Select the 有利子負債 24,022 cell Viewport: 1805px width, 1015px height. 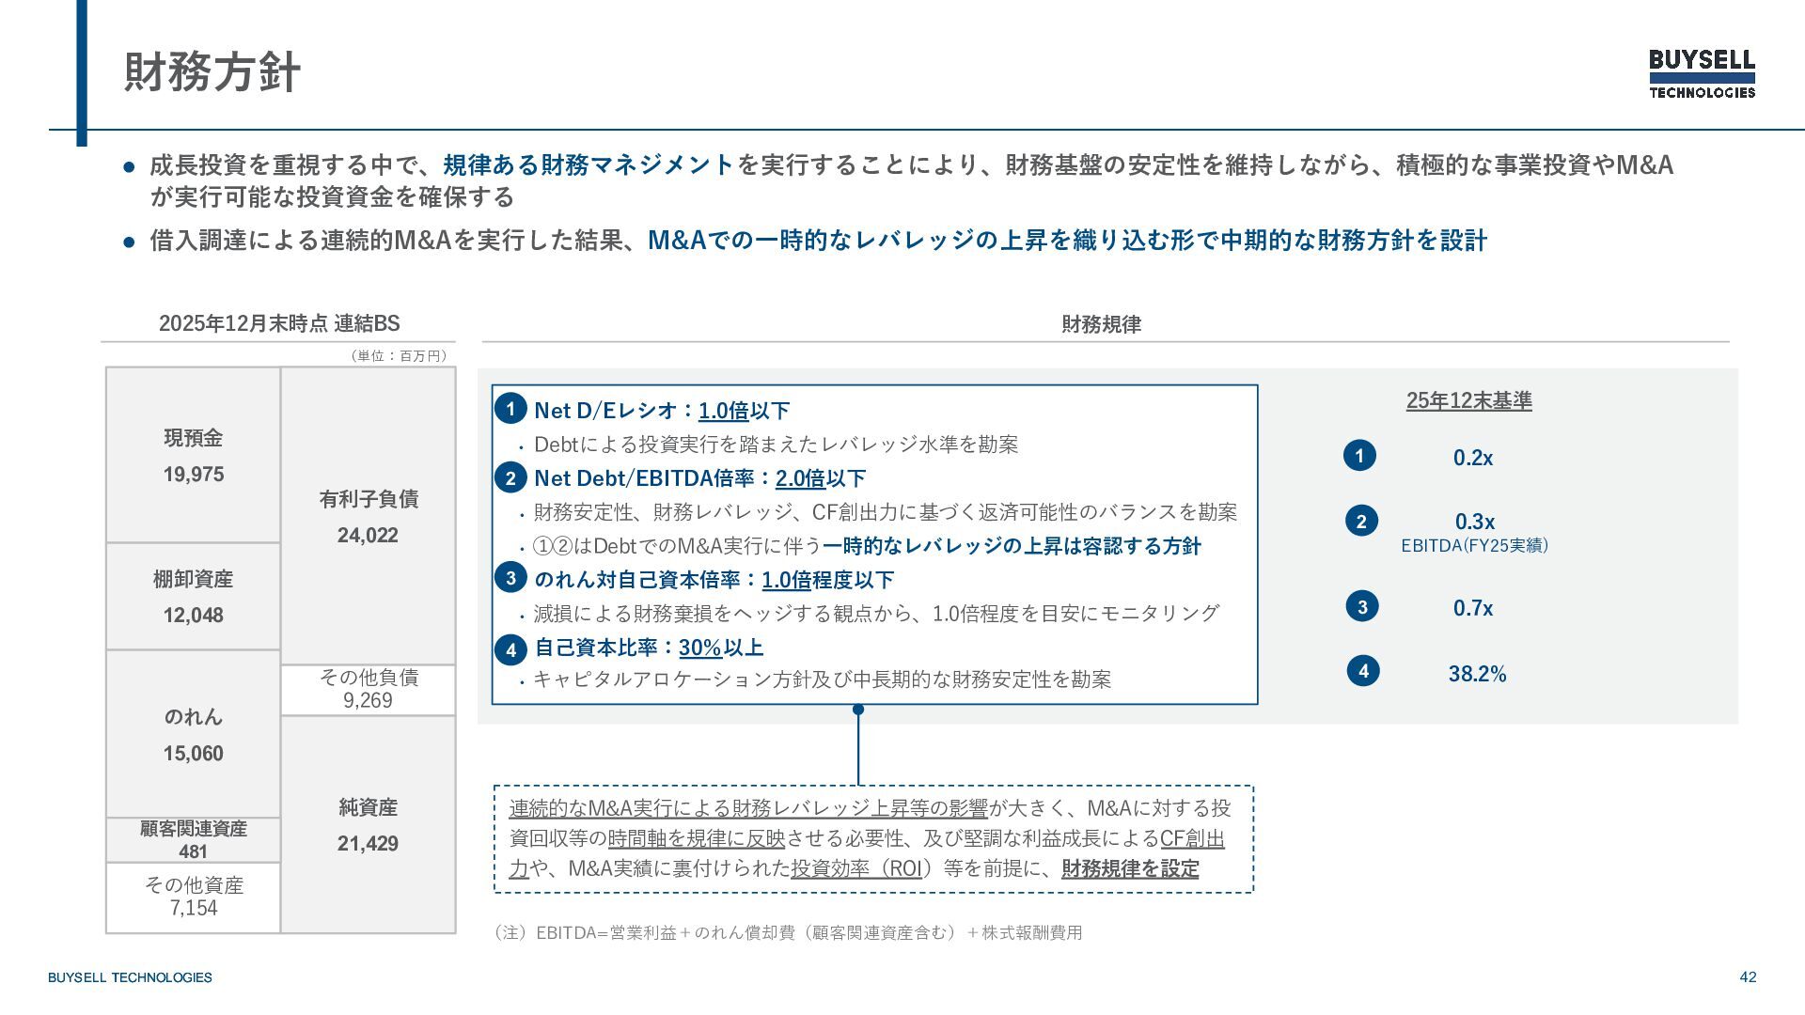tap(368, 516)
